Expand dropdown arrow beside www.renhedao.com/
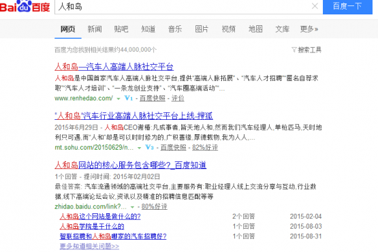Viewport: 378px width, 252px height. tap(119, 99)
